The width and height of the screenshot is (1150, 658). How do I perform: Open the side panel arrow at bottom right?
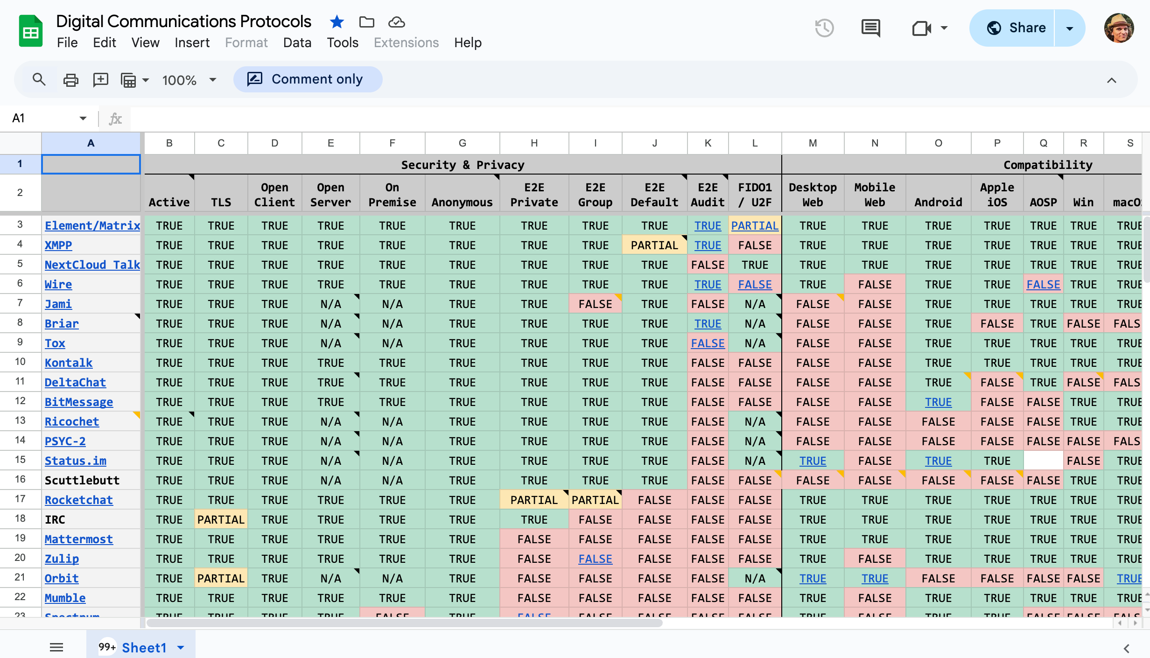1126,648
